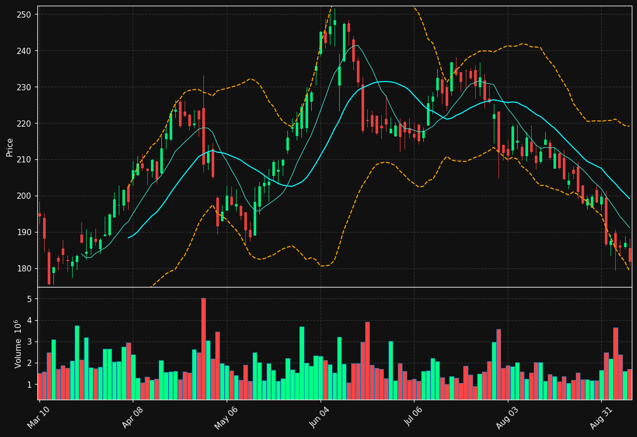Click the red volume bar near 4 million in June
Image resolution: width=637 pixels, height=437 pixels.
point(367,361)
